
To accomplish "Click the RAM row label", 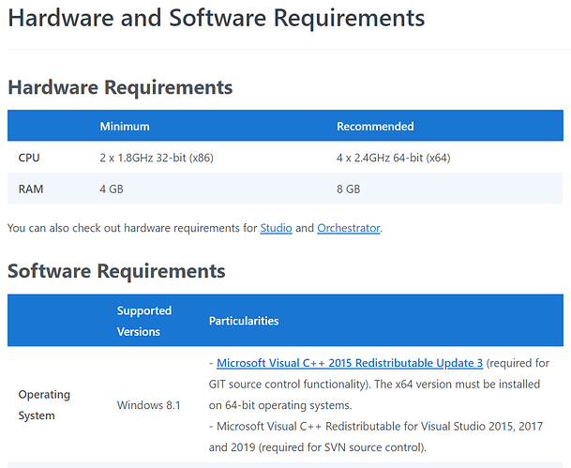I will tap(31, 189).
